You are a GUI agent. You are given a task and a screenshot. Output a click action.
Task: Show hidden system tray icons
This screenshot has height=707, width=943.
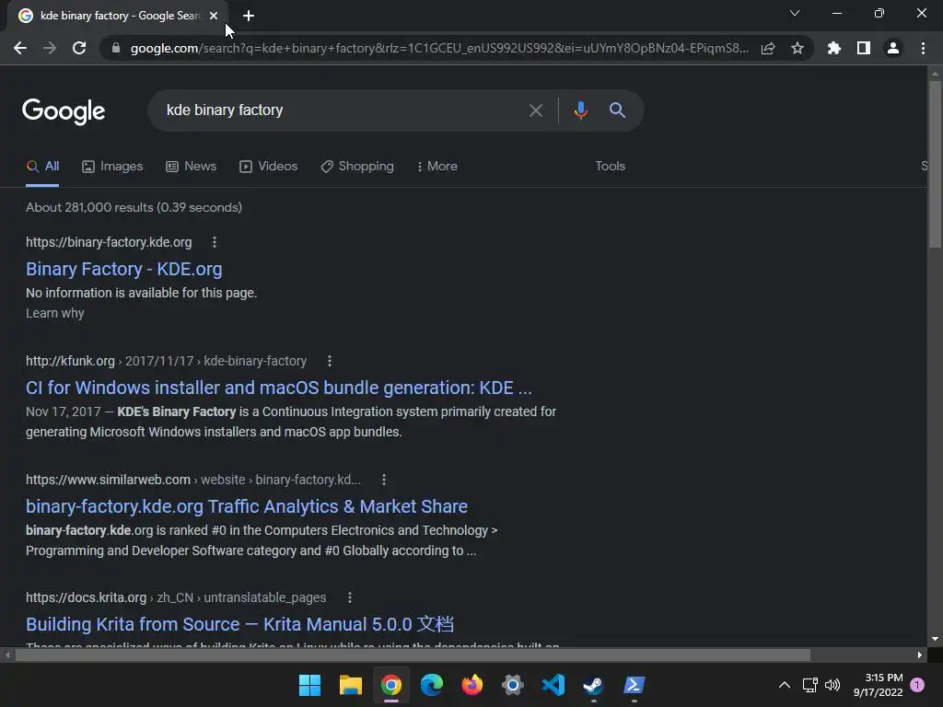[x=785, y=685]
